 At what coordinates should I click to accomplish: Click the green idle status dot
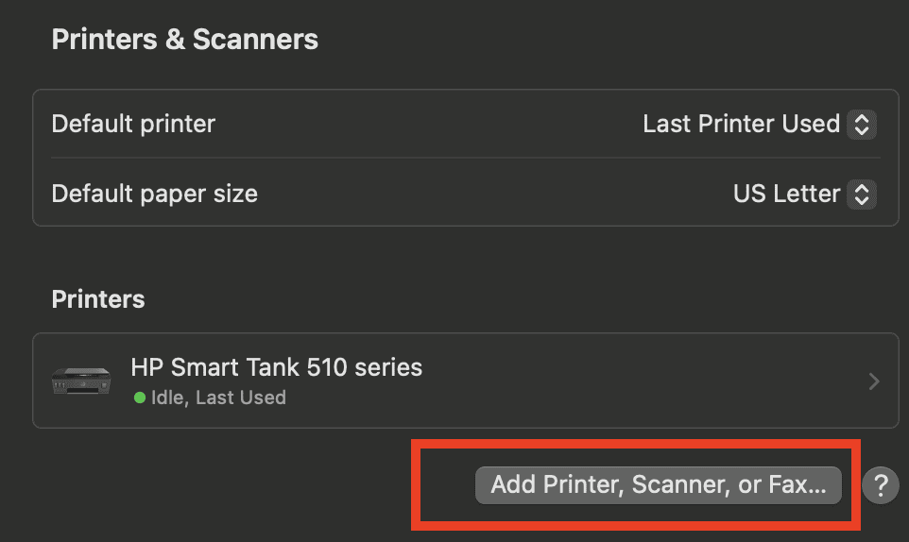[139, 398]
